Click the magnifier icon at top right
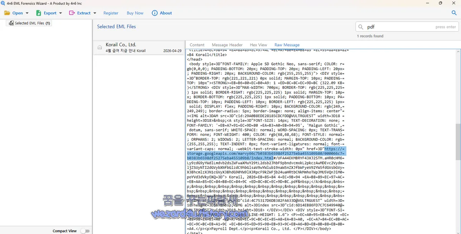The image size is (461, 234). [454, 13]
